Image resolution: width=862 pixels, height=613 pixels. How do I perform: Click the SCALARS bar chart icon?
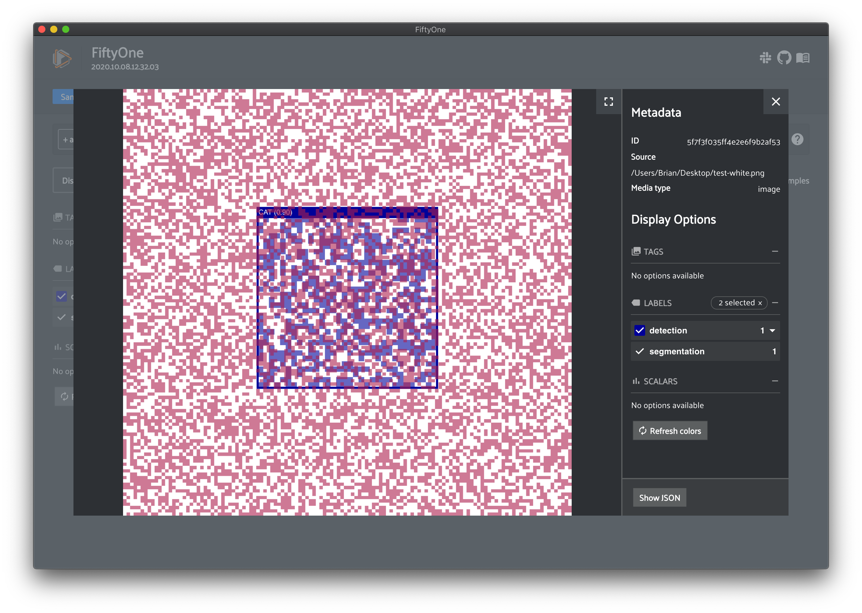click(x=636, y=381)
